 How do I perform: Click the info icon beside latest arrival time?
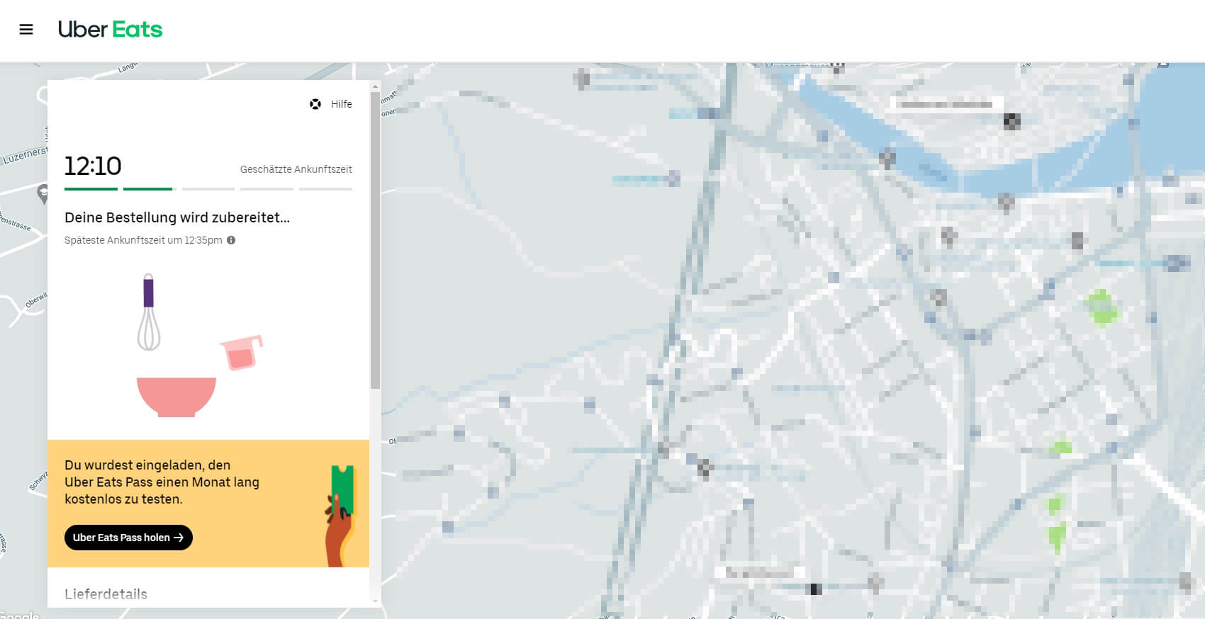click(231, 240)
